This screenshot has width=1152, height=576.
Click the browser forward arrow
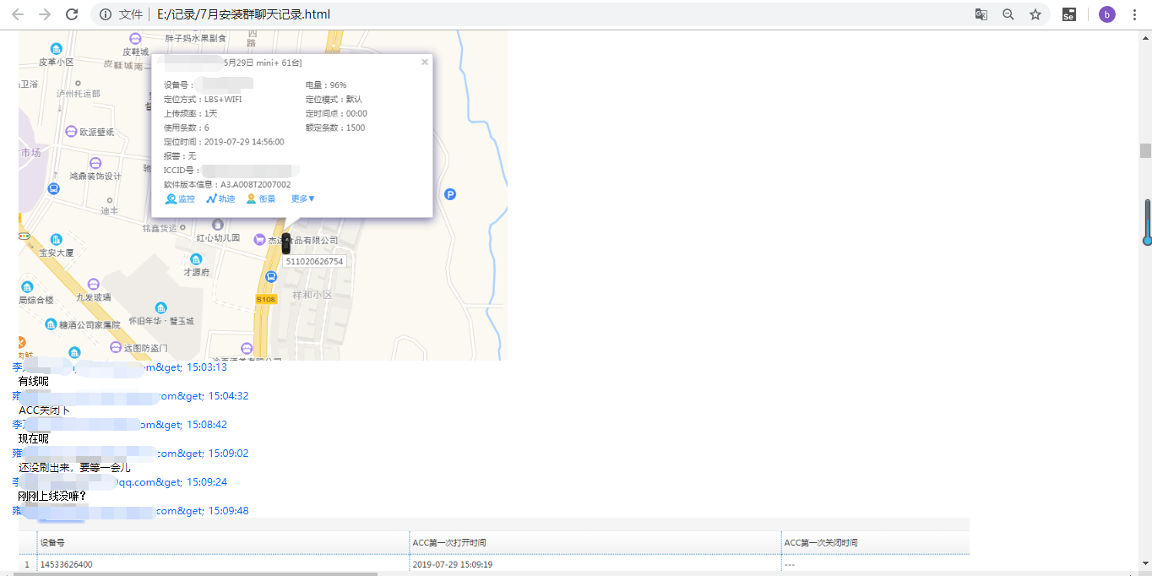[x=45, y=14]
